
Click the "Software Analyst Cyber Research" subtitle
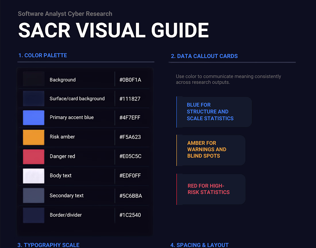coord(65,14)
